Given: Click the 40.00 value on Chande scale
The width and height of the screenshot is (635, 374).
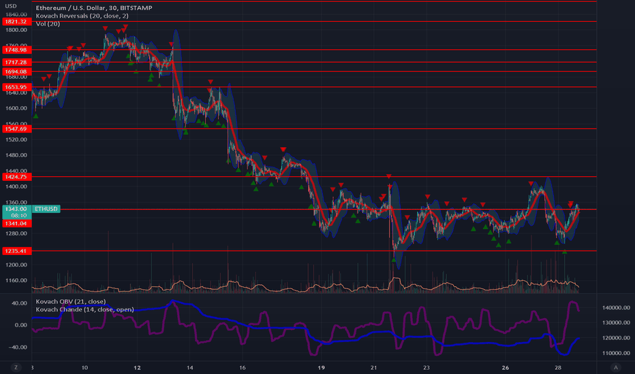Looking at the screenshot, I should 19,303.
